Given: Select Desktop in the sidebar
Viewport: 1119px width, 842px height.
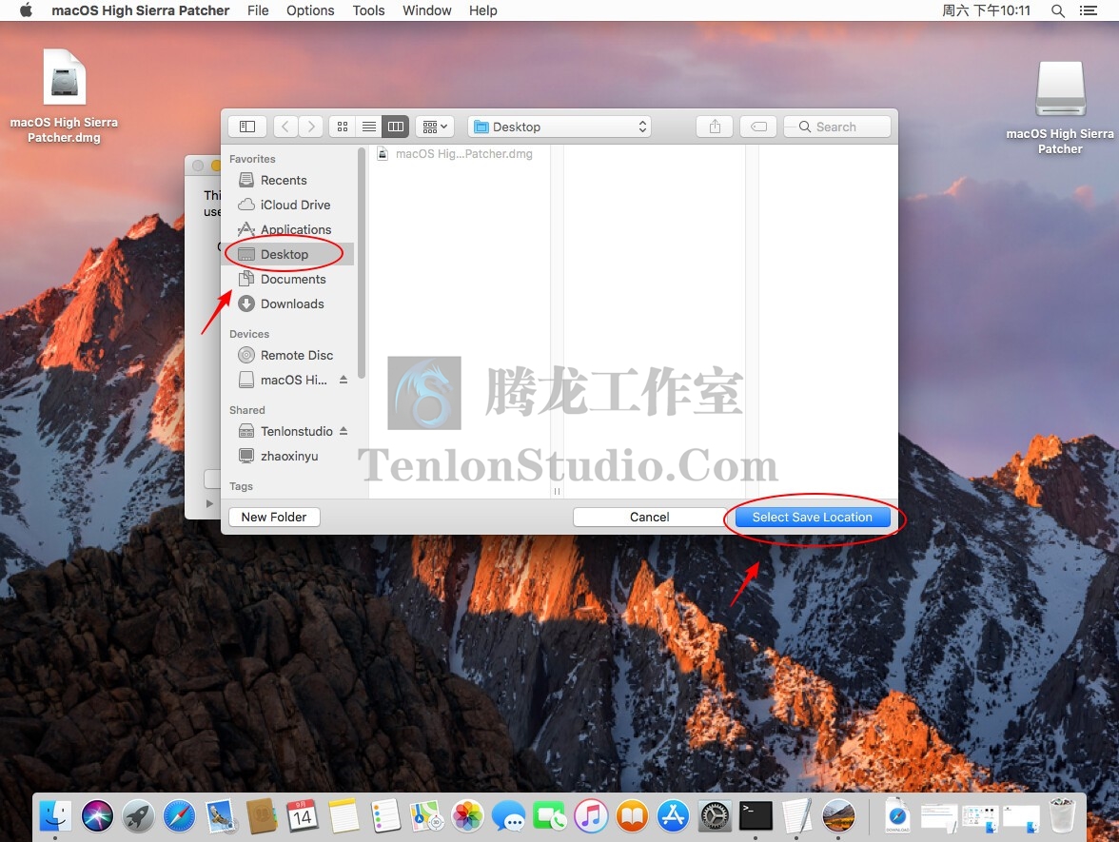Looking at the screenshot, I should pyautogui.click(x=288, y=254).
